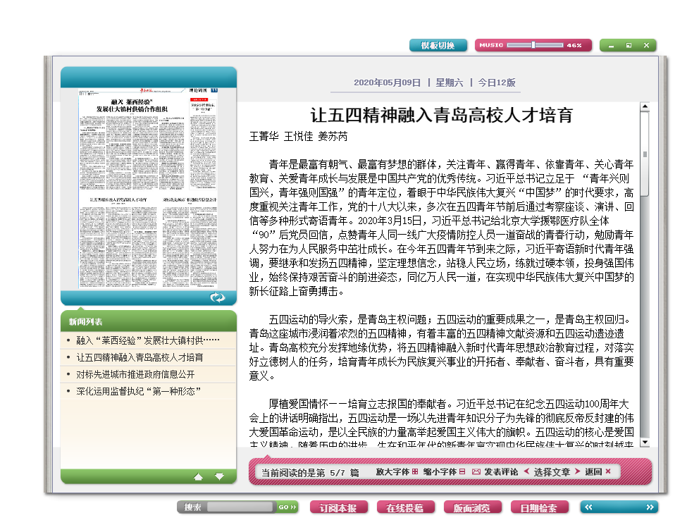Click the search input field
This screenshot has height=525, width=687.
[x=240, y=507]
